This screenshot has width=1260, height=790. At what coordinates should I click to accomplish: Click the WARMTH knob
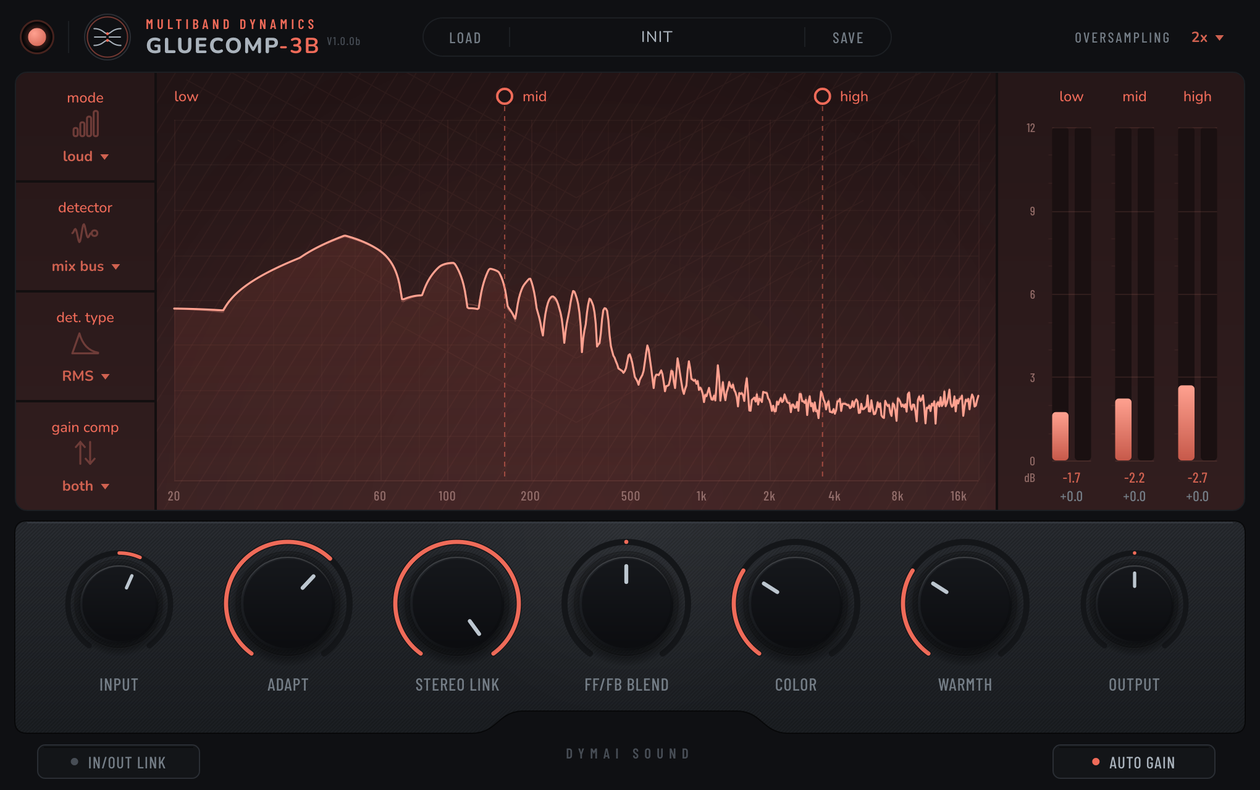pos(965,604)
